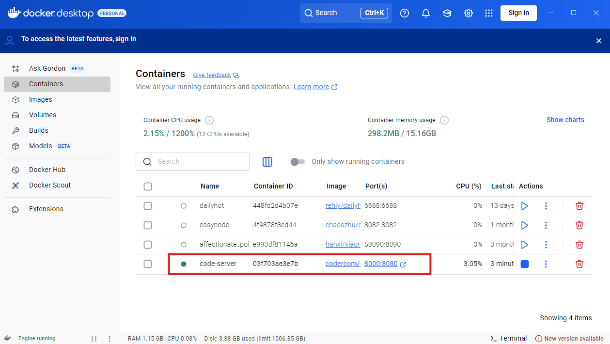Delete the code-server container
The width and height of the screenshot is (610, 344).
click(579, 264)
